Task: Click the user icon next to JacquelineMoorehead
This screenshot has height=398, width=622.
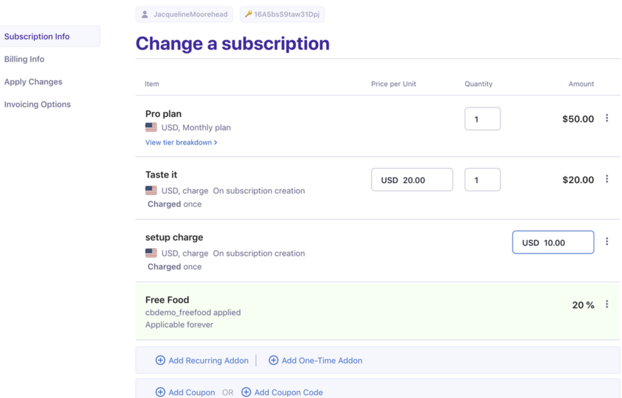Action: pos(145,14)
